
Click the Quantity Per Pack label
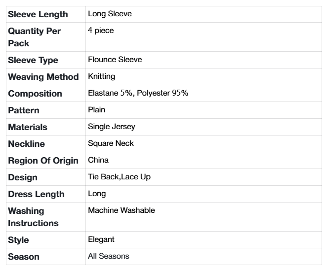[35, 37]
